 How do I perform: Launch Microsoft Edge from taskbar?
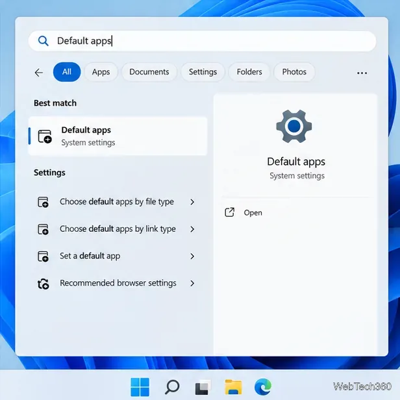(263, 387)
